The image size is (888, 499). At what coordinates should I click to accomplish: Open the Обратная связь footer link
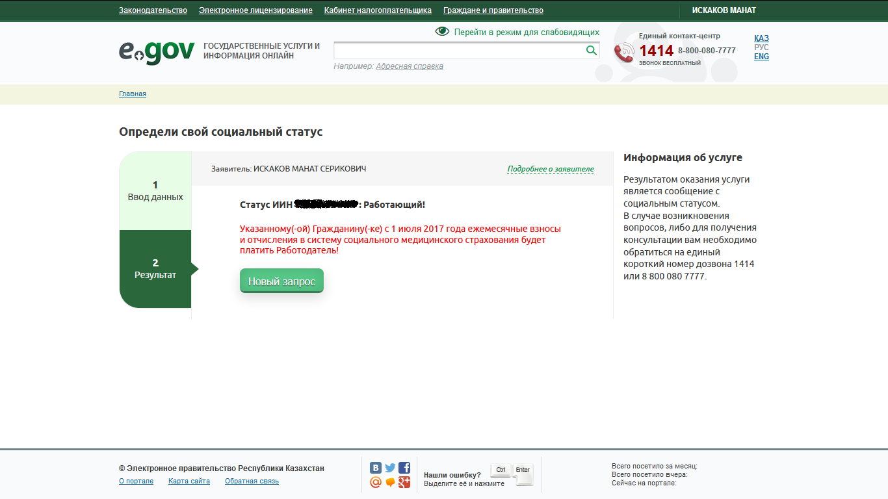tap(252, 481)
